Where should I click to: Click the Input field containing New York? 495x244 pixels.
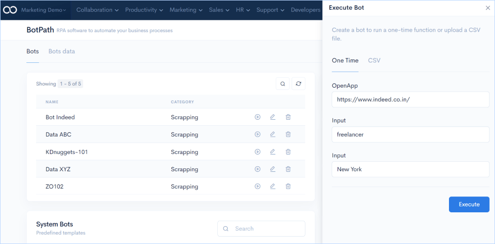pyautogui.click(x=410, y=169)
